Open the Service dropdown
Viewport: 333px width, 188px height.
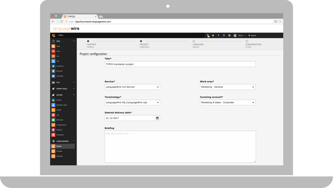[132, 87]
